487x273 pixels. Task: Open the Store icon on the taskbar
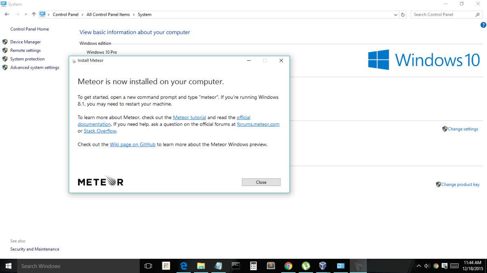166,266
